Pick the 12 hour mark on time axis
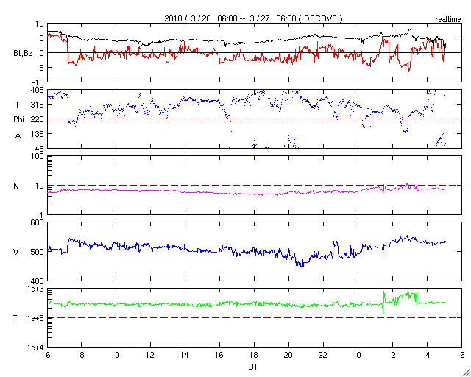This screenshot has width=471, height=377. (x=151, y=355)
